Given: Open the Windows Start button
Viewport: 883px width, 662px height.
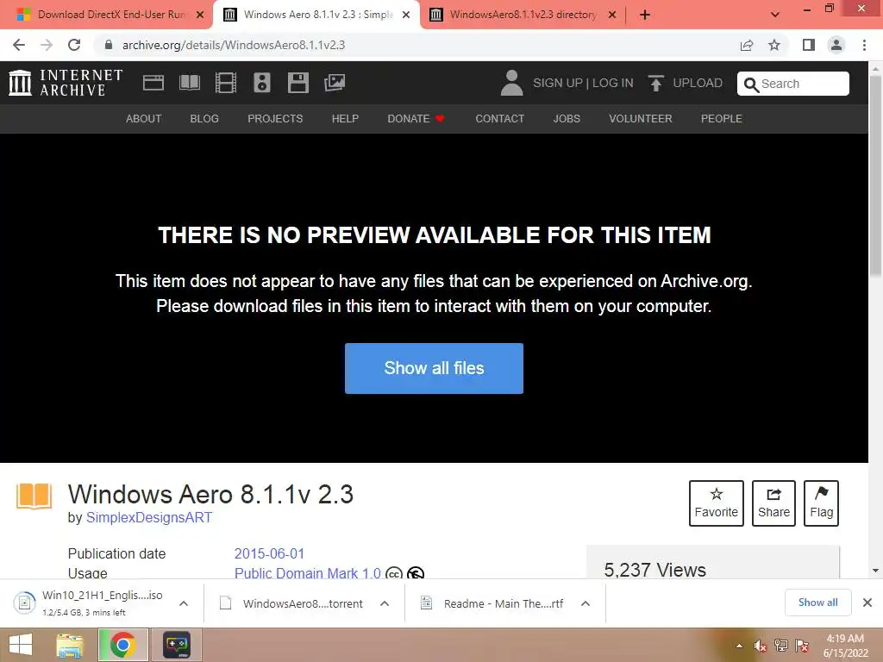Looking at the screenshot, I should tap(21, 645).
